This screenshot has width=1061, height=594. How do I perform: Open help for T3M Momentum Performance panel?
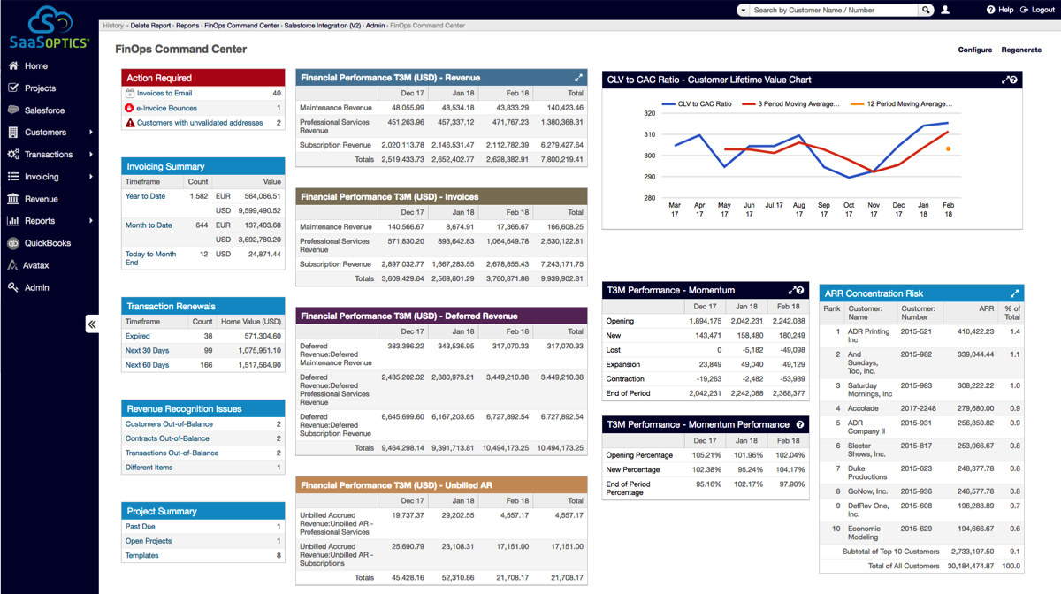pos(799,424)
